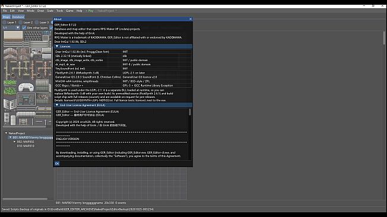The image size is (387, 217).
Task: Click the NakedProject label in menu bar
Action: pyautogui.click(x=106, y=11)
